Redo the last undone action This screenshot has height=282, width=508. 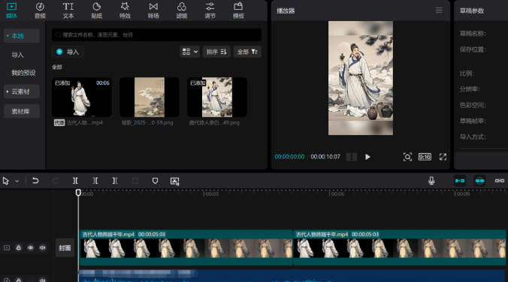(x=56, y=181)
